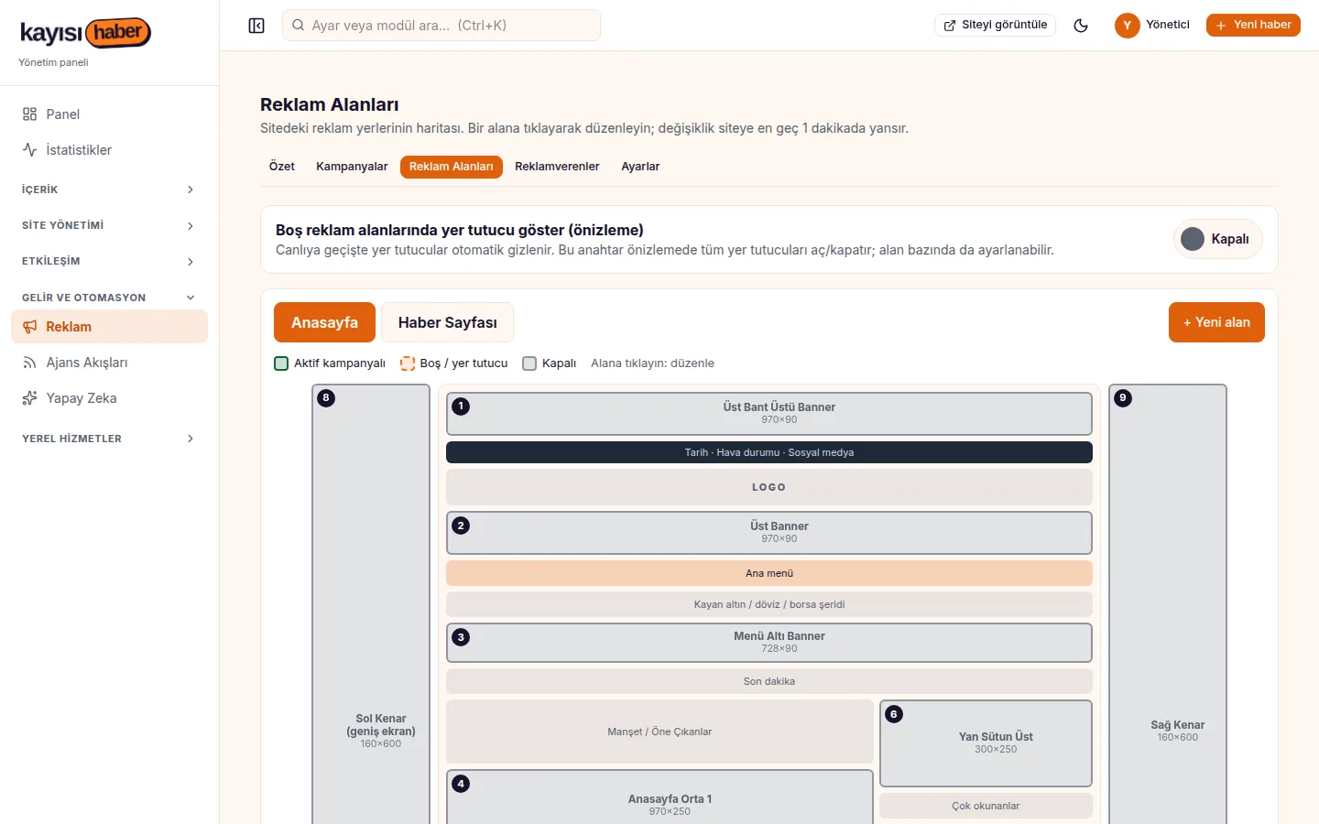This screenshot has width=1319, height=824.
Task: Click the Kapalı legend box
Action: (x=529, y=363)
